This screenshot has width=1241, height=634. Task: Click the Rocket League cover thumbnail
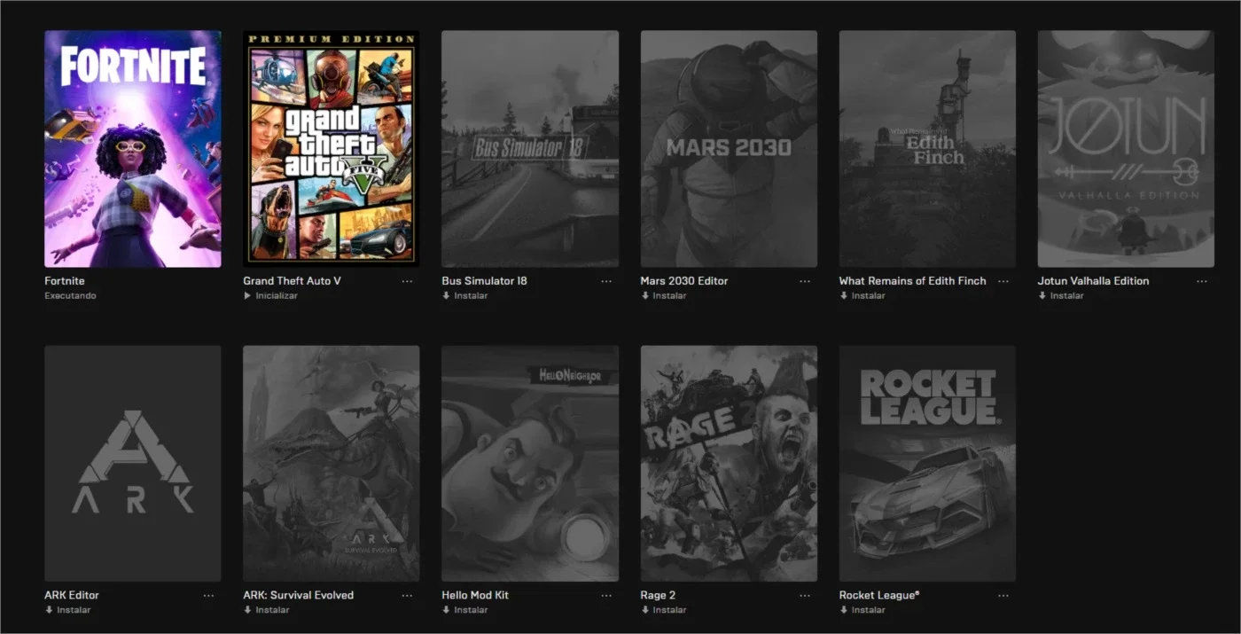[927, 464]
